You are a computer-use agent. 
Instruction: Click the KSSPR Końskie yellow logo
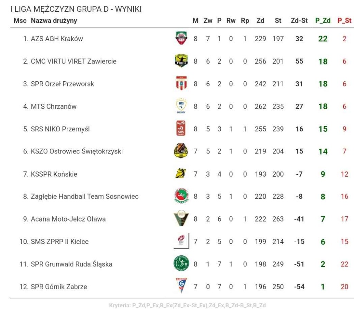181,174
